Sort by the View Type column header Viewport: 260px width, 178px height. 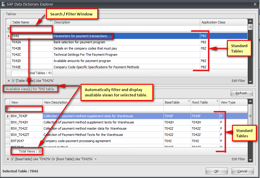pos(228,102)
